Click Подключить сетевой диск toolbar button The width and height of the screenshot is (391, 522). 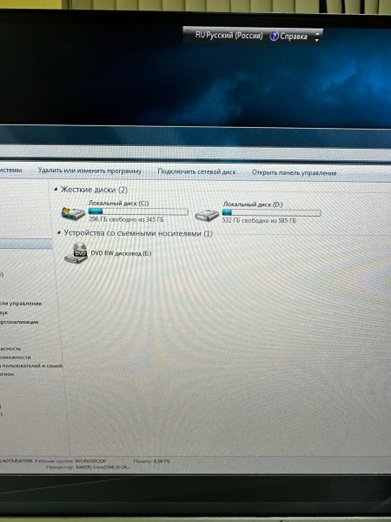click(x=196, y=171)
